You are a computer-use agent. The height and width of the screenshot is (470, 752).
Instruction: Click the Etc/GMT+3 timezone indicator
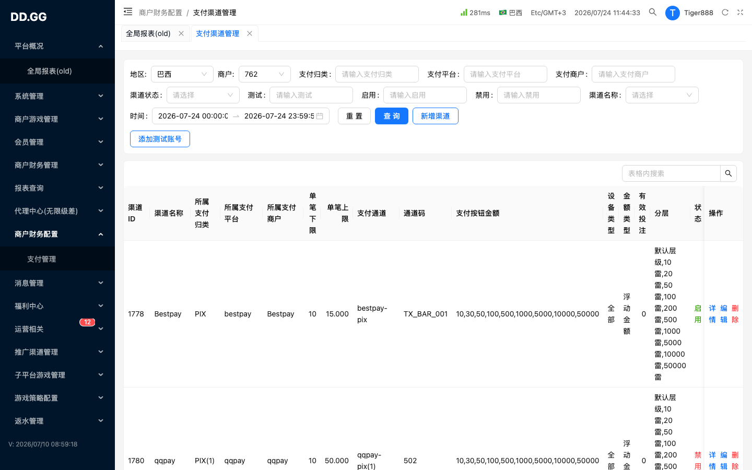[548, 13]
